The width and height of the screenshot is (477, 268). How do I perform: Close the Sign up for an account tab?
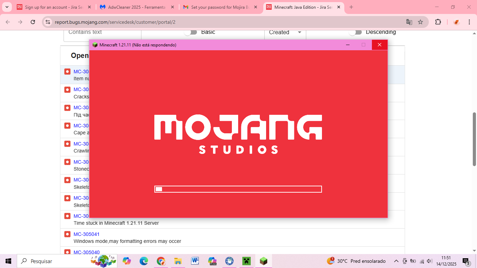pos(89,7)
